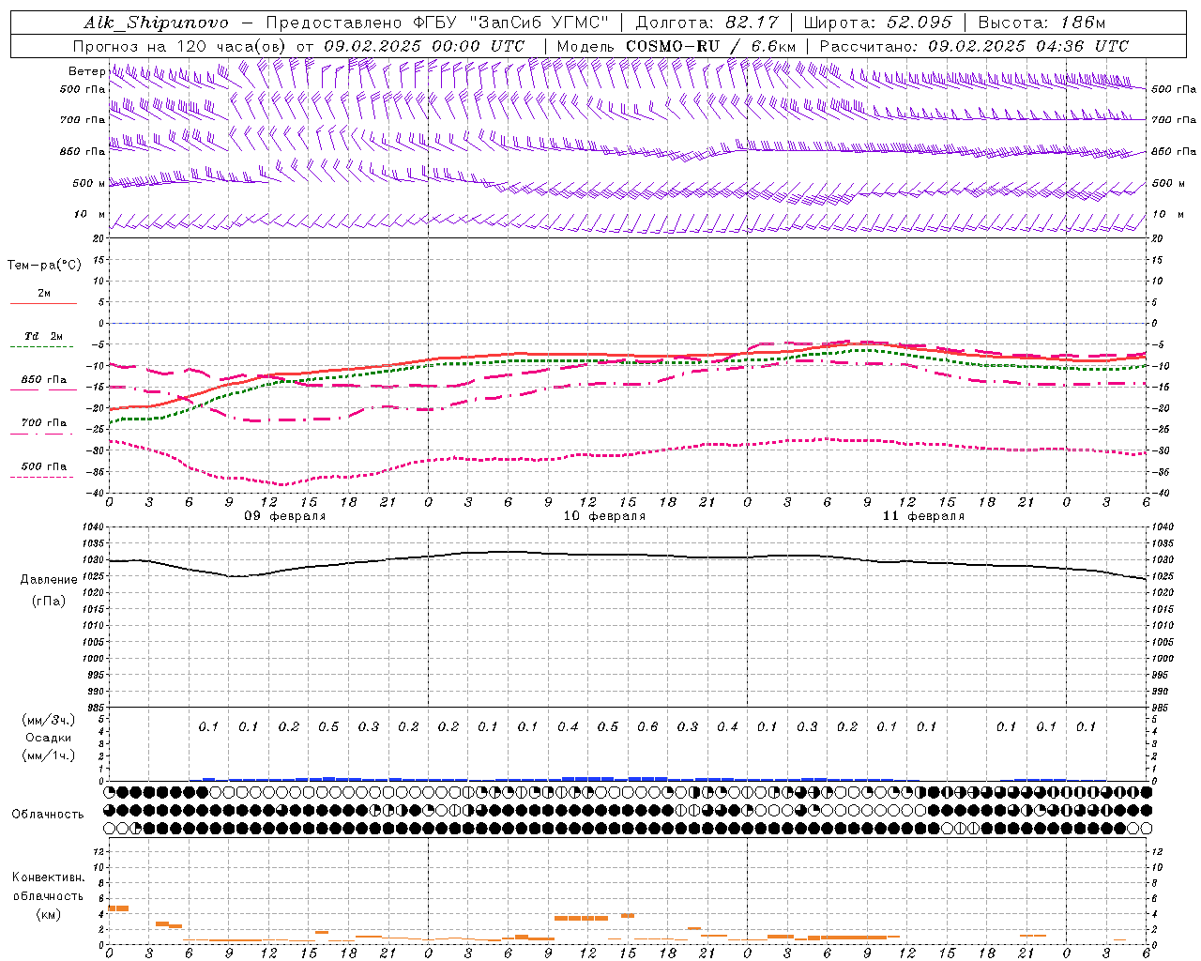Click the left pressure axis value '1040'

click(x=92, y=527)
